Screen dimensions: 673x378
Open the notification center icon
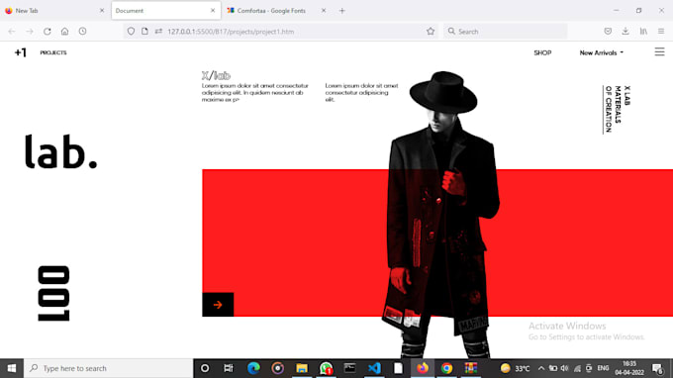657,368
